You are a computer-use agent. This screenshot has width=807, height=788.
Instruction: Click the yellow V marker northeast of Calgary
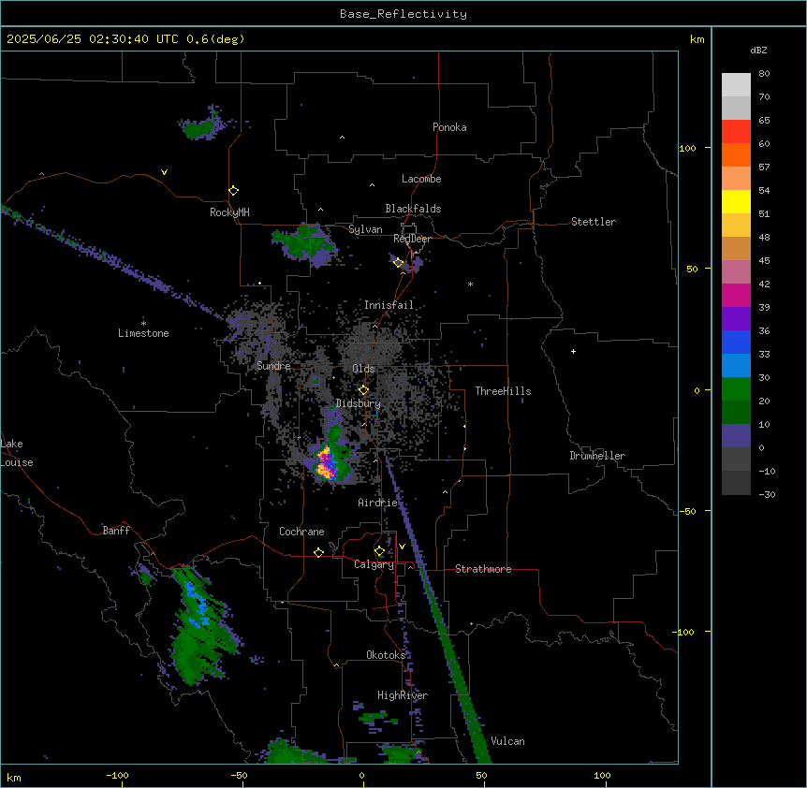pyautogui.click(x=402, y=547)
